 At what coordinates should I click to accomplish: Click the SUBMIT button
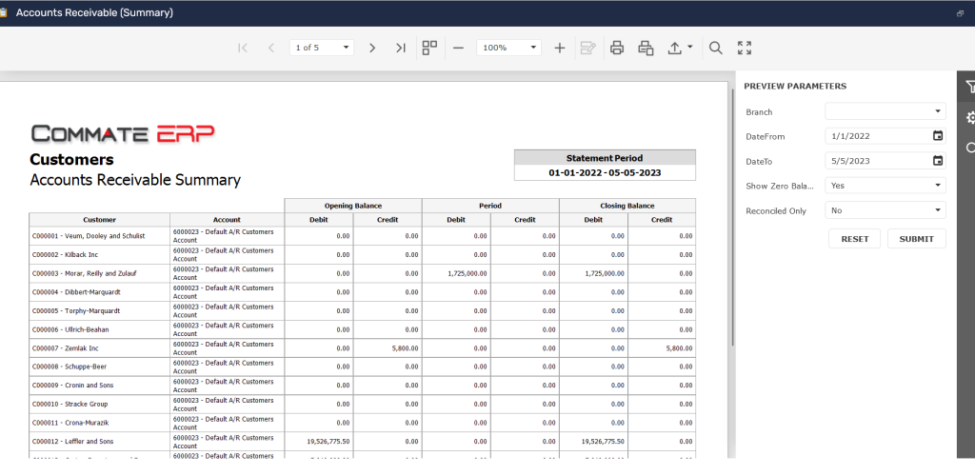917,239
